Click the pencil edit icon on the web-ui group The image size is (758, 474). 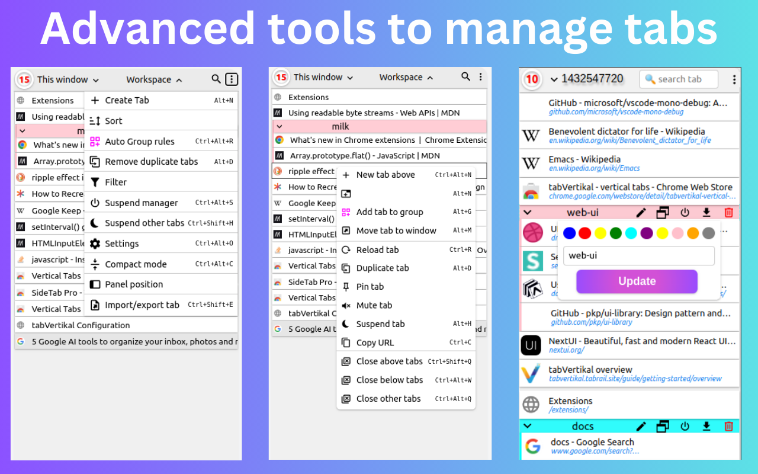click(641, 212)
